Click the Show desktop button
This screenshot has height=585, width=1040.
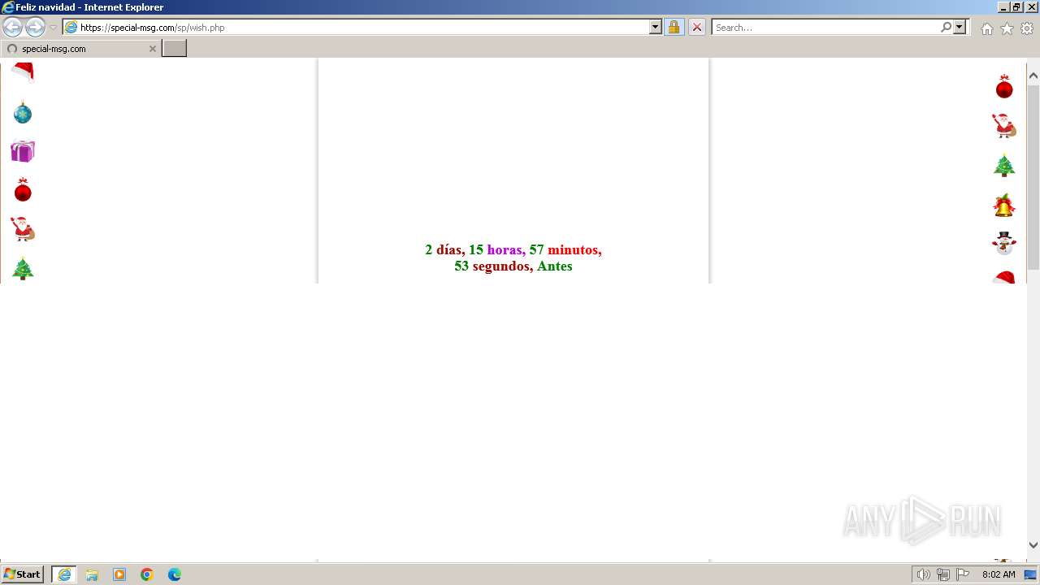tap(1031, 574)
